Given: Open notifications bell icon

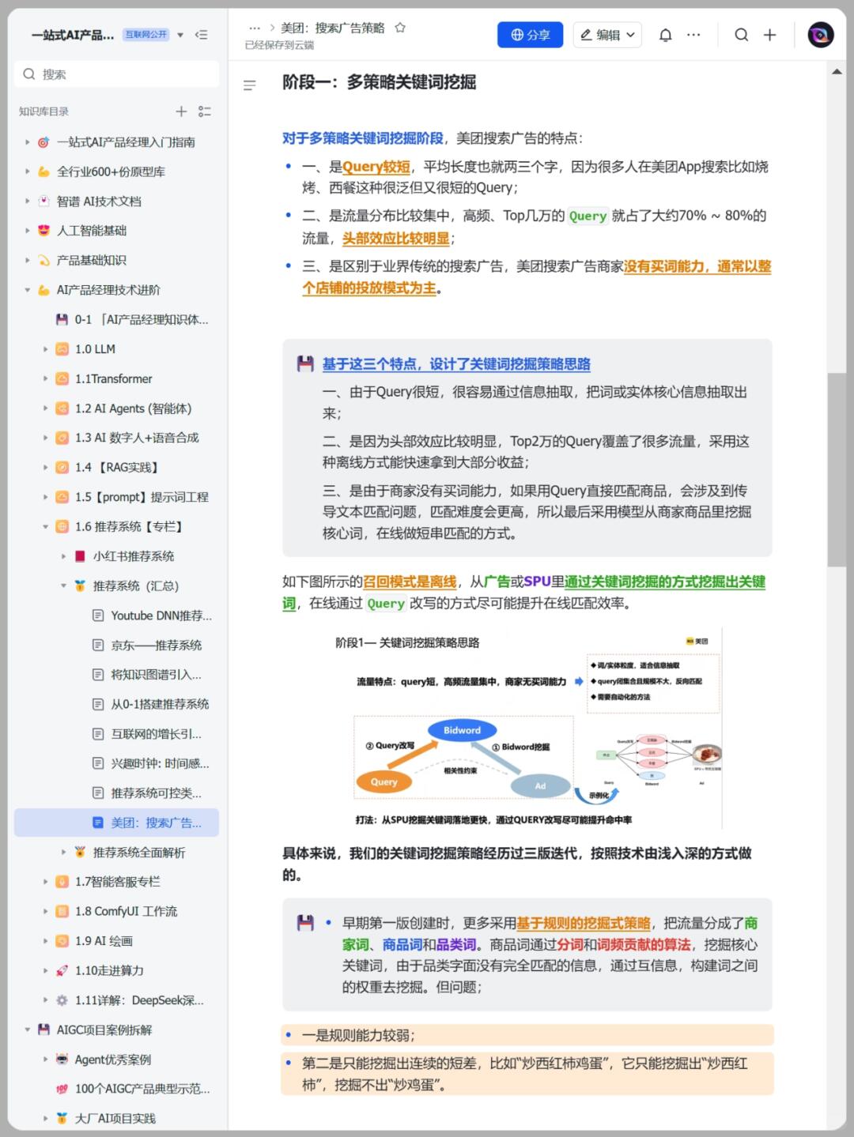Looking at the screenshot, I should tap(666, 35).
